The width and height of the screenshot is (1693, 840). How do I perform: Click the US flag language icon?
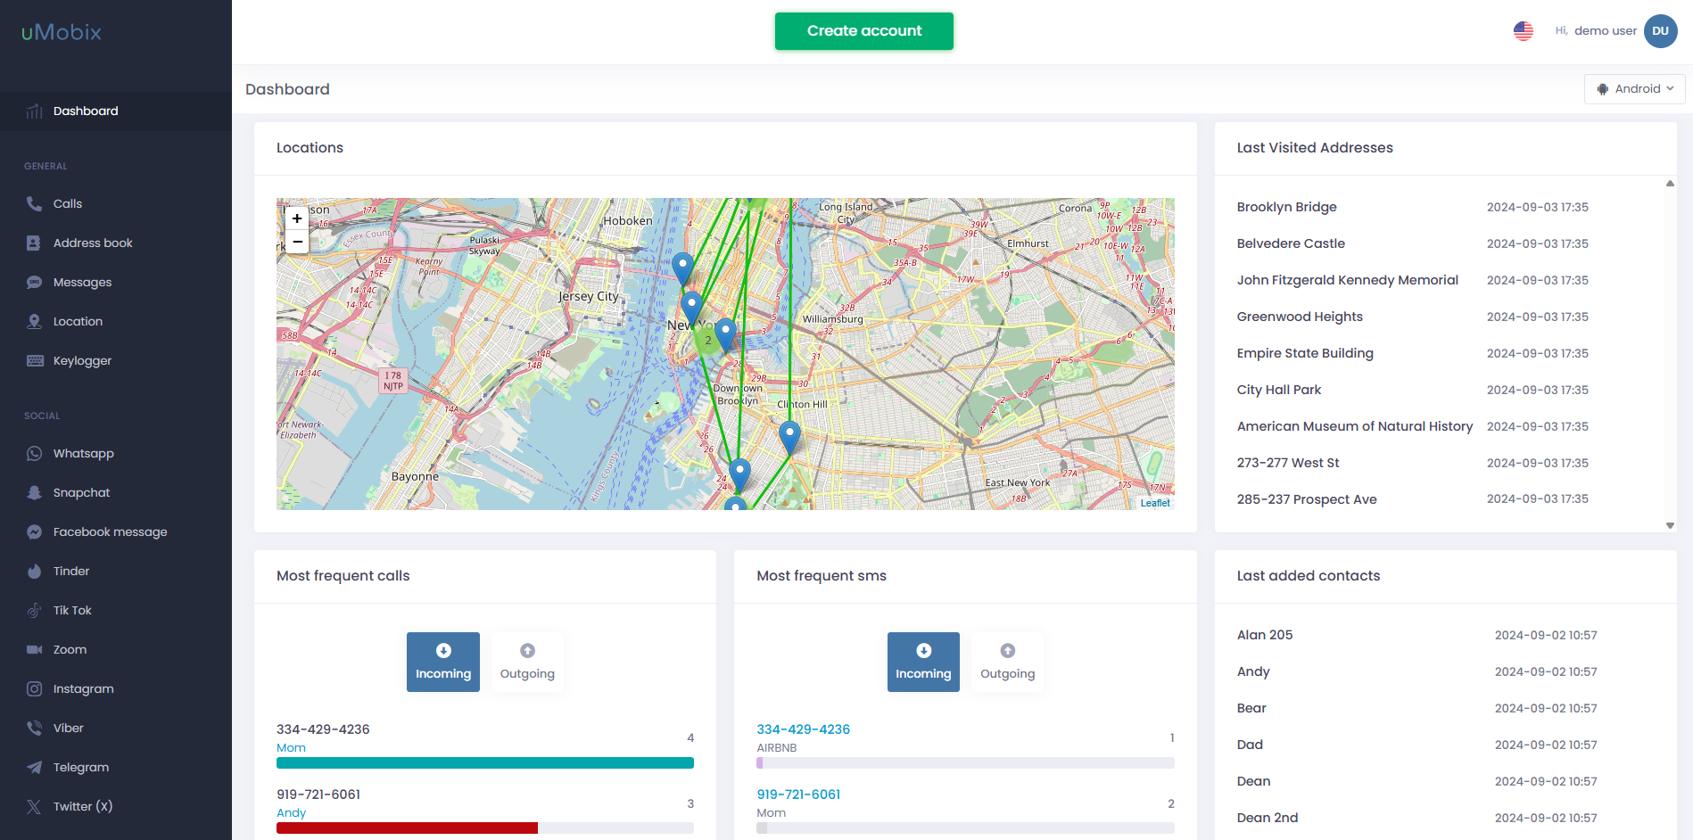click(x=1524, y=31)
